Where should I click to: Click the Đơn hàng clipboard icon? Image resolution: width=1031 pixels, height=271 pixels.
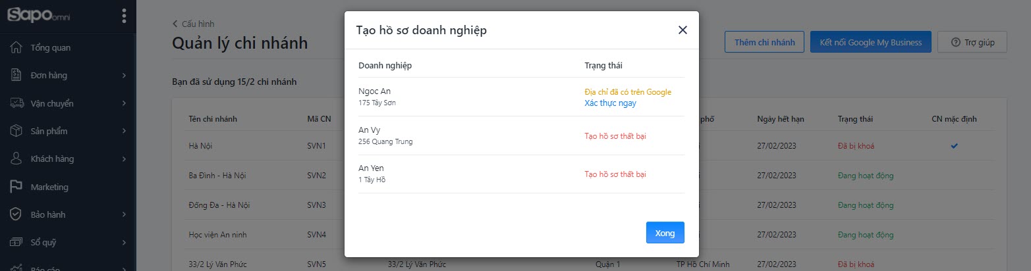point(16,75)
